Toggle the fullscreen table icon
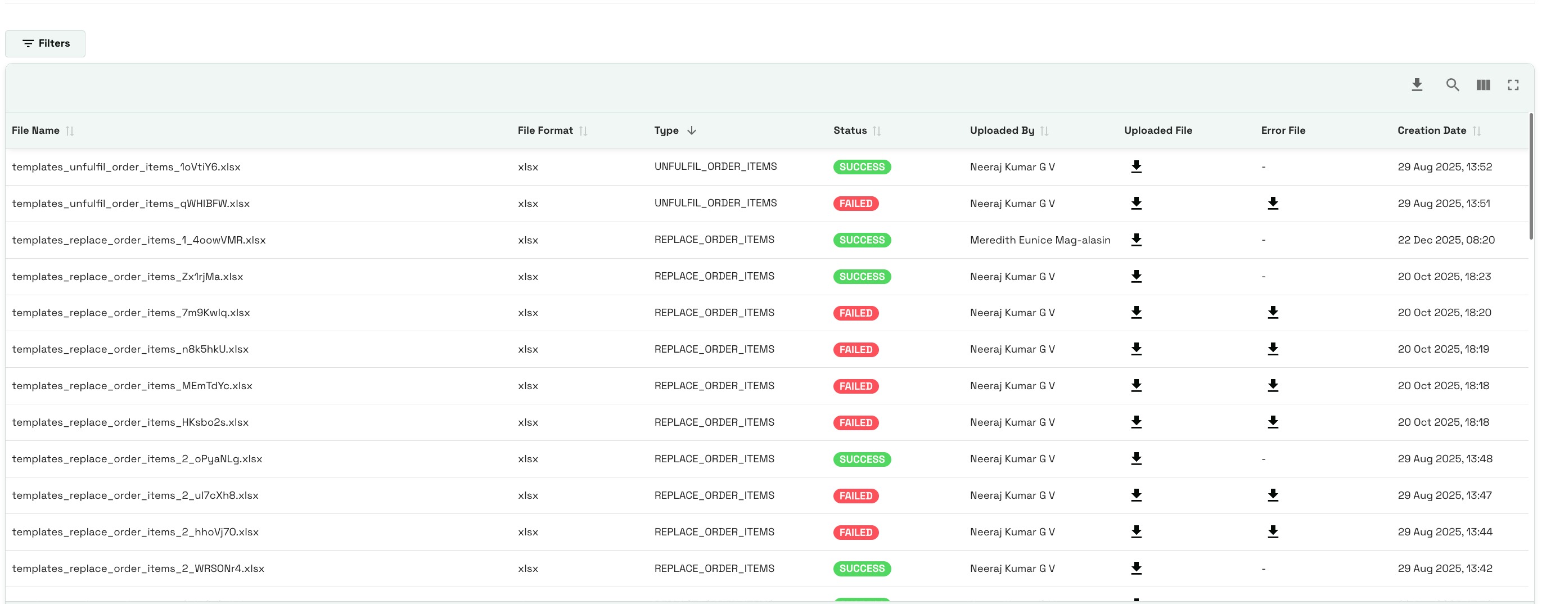The height and width of the screenshot is (604, 1542). click(x=1513, y=85)
